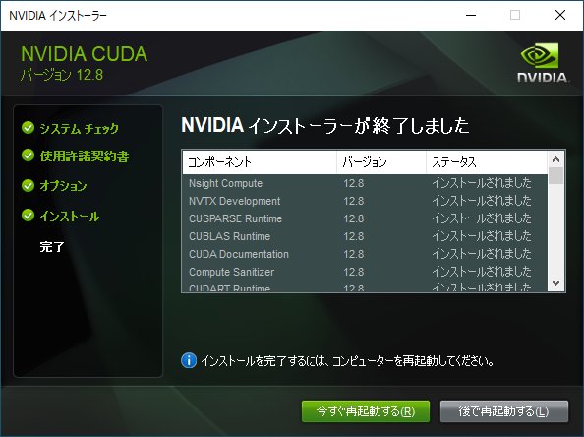
Task: Click the NVIDIA CUDA title text
Action: tap(85, 54)
